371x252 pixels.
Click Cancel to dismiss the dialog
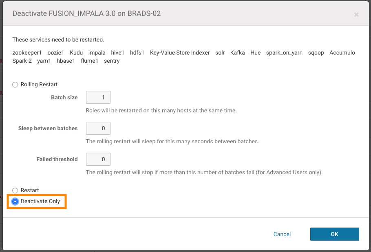click(x=282, y=234)
